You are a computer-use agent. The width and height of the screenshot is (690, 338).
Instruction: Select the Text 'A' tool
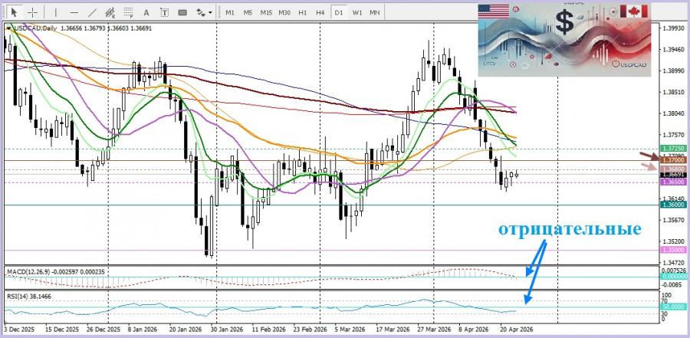pyautogui.click(x=146, y=12)
